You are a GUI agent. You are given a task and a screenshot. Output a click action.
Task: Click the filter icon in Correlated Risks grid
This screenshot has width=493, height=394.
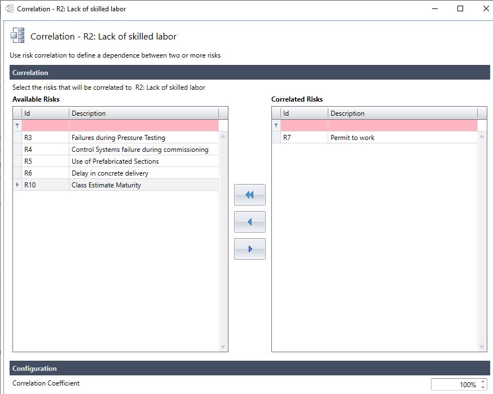276,125
